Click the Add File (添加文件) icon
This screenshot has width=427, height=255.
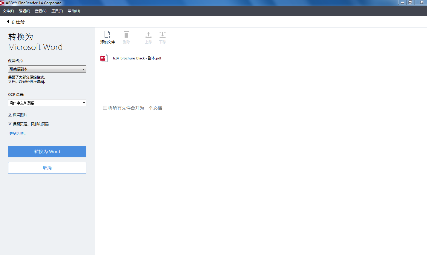click(107, 34)
